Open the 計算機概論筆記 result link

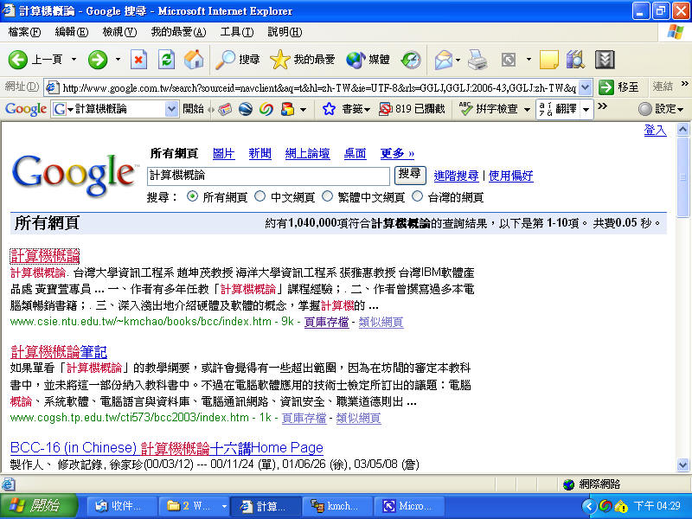(59, 352)
